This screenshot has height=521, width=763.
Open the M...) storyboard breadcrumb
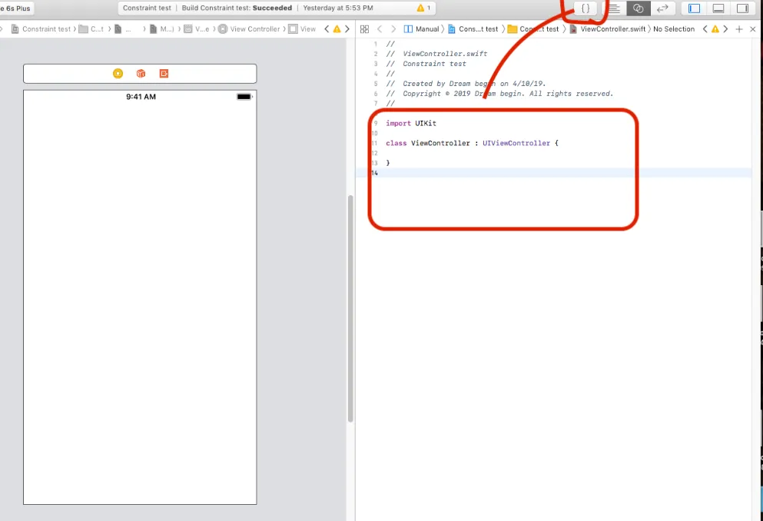pos(161,29)
